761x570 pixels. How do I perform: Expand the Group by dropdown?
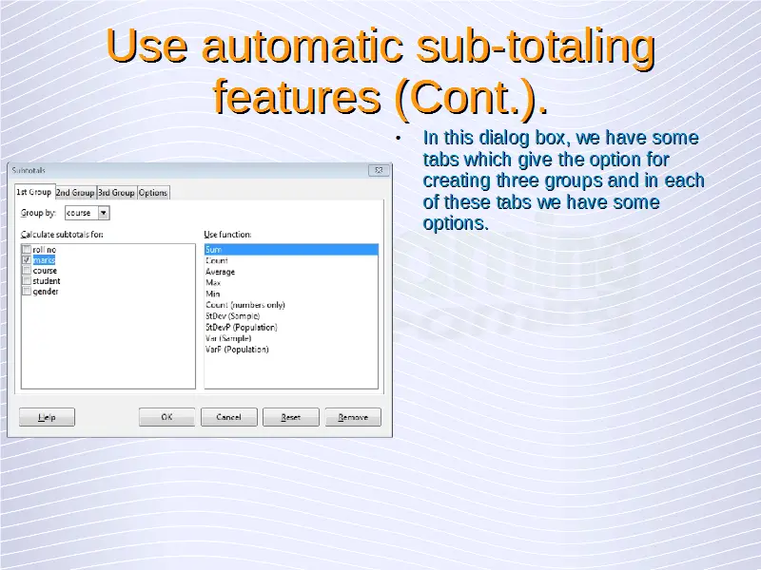[x=104, y=214]
